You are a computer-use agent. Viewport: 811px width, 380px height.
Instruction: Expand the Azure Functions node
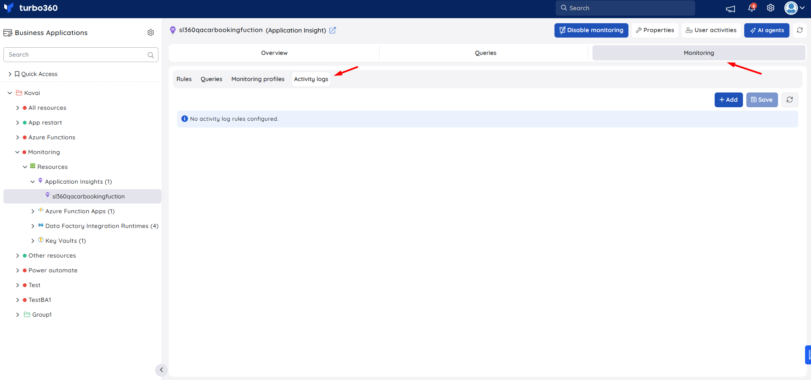pyautogui.click(x=18, y=138)
